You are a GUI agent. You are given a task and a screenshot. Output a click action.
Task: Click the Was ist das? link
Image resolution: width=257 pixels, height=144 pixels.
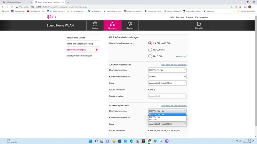point(182,56)
